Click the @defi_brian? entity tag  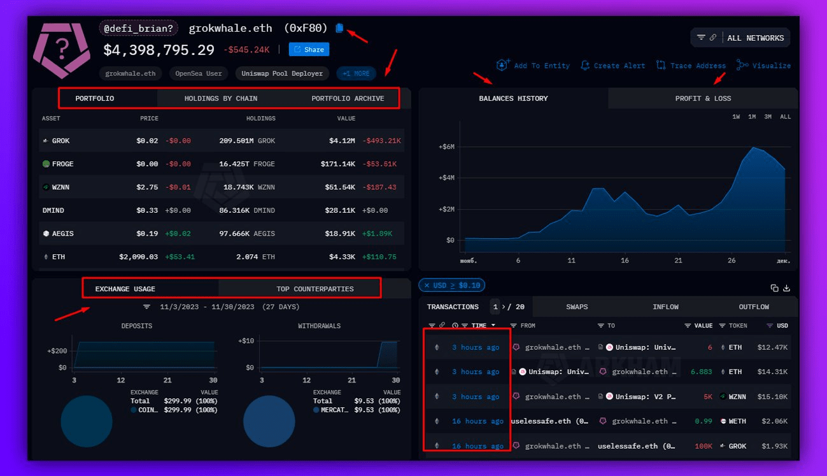tap(138, 28)
